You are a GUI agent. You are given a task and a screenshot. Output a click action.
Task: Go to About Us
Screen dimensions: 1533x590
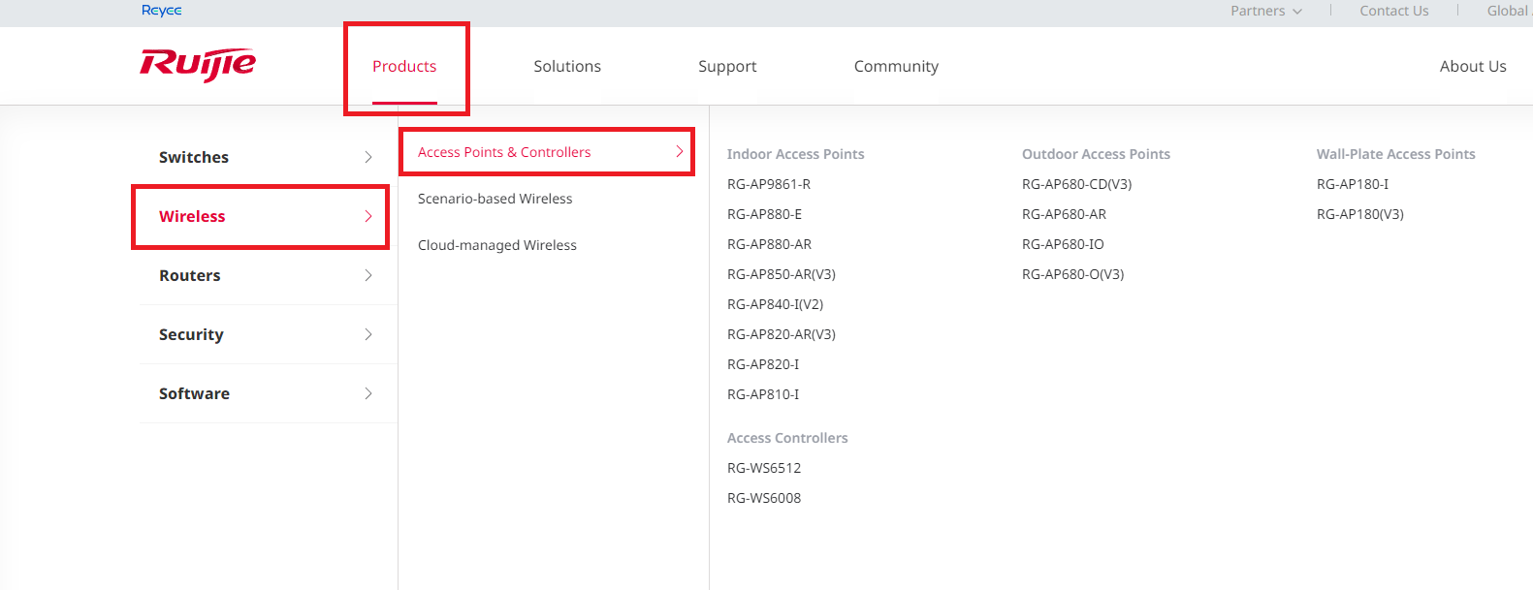(x=1473, y=66)
